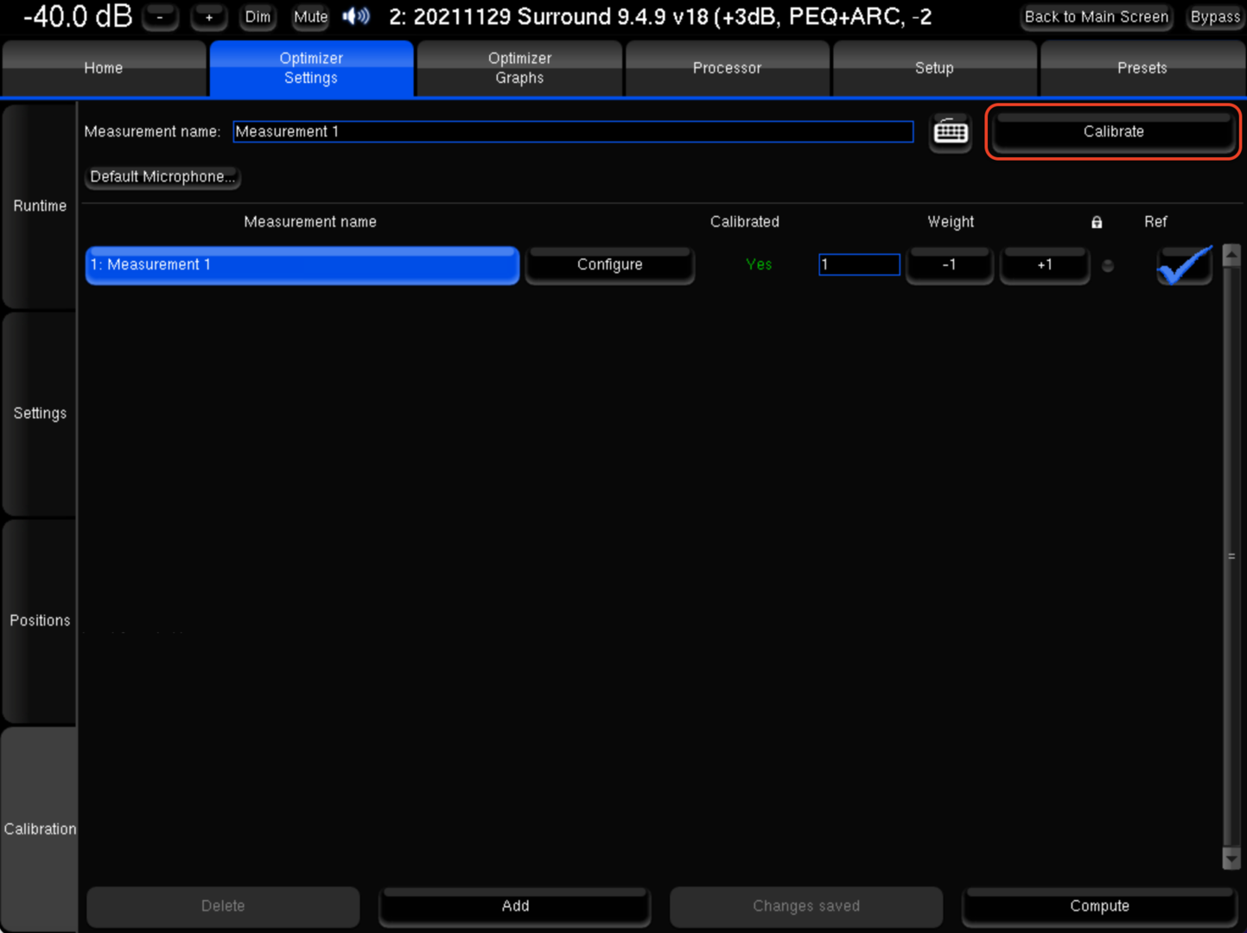Click the Calibrate button

pyautogui.click(x=1114, y=131)
